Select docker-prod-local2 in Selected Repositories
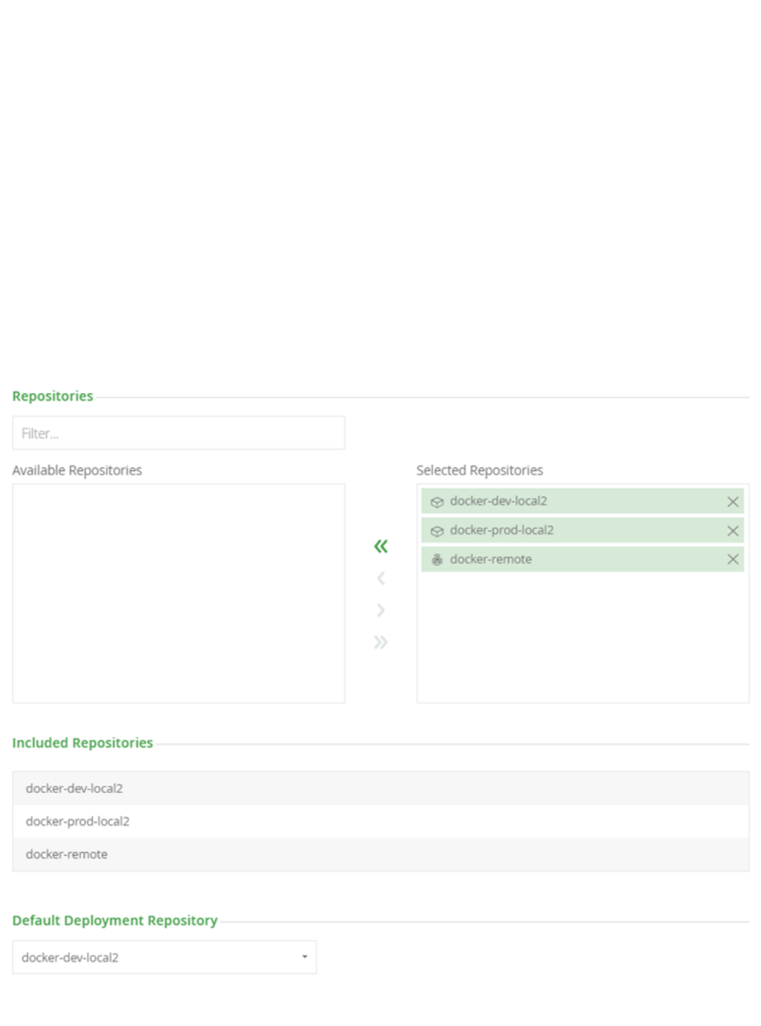This screenshot has width=761, height=1026. pyautogui.click(x=502, y=530)
